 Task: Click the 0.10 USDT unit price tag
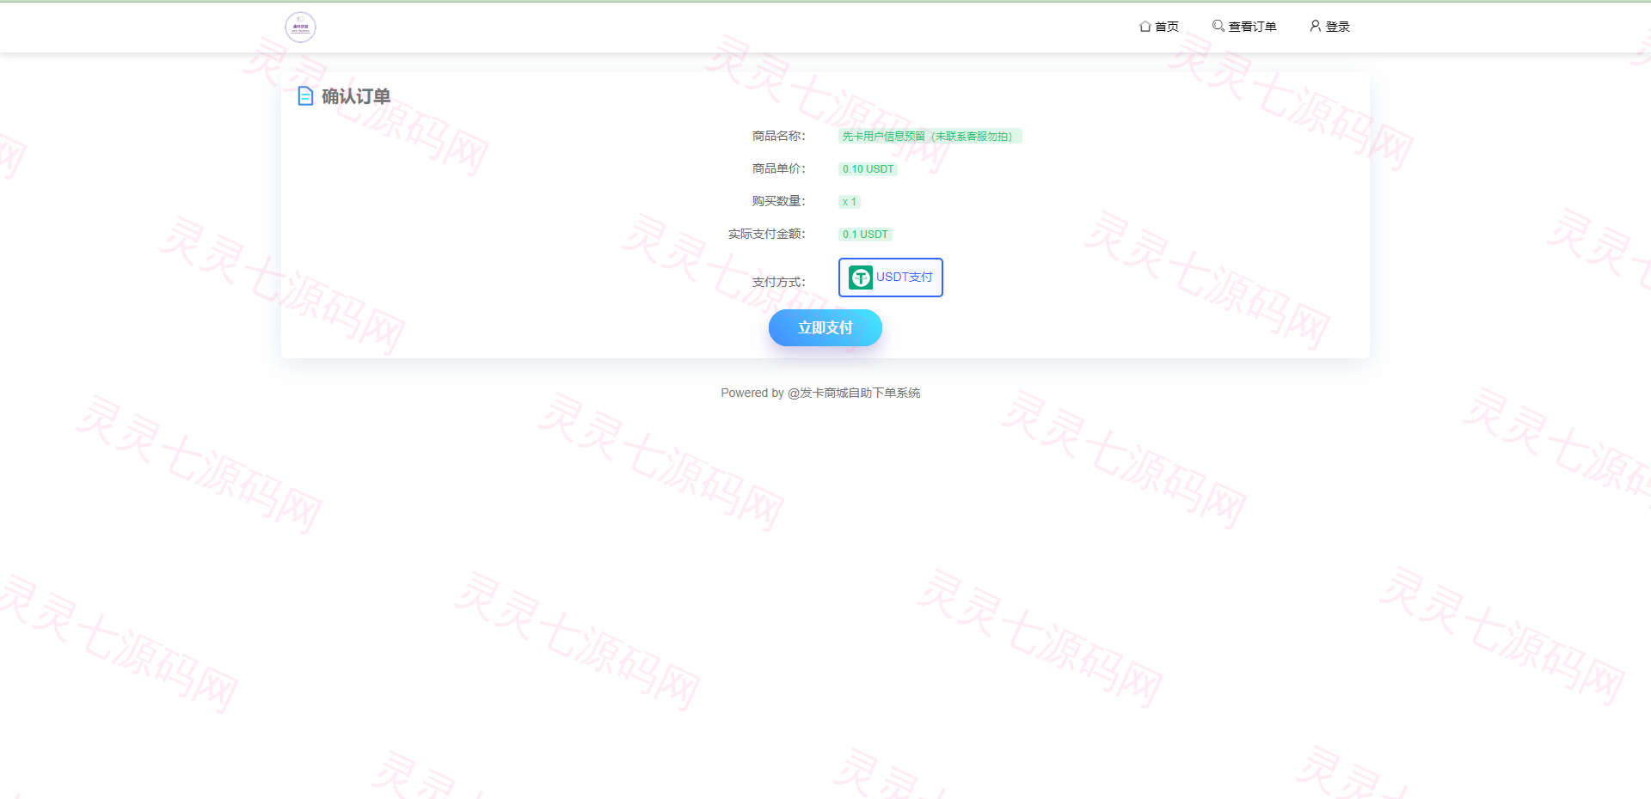[x=868, y=169]
